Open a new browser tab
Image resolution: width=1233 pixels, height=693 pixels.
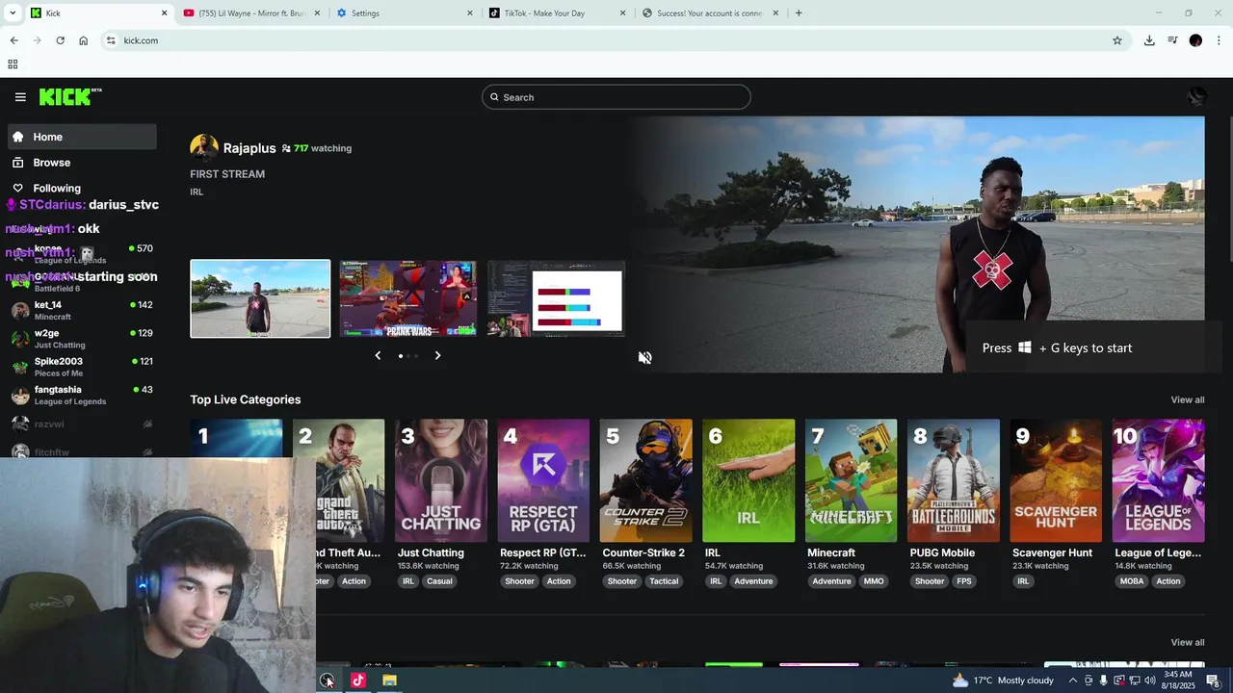click(799, 13)
